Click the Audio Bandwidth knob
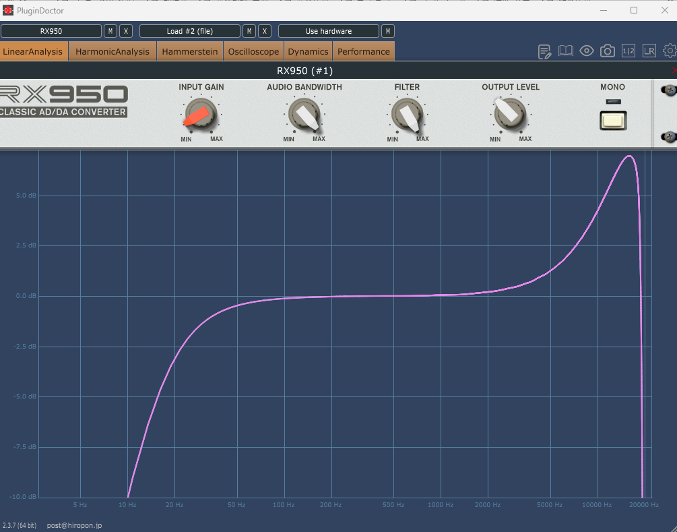The width and height of the screenshot is (677, 532). point(304,114)
